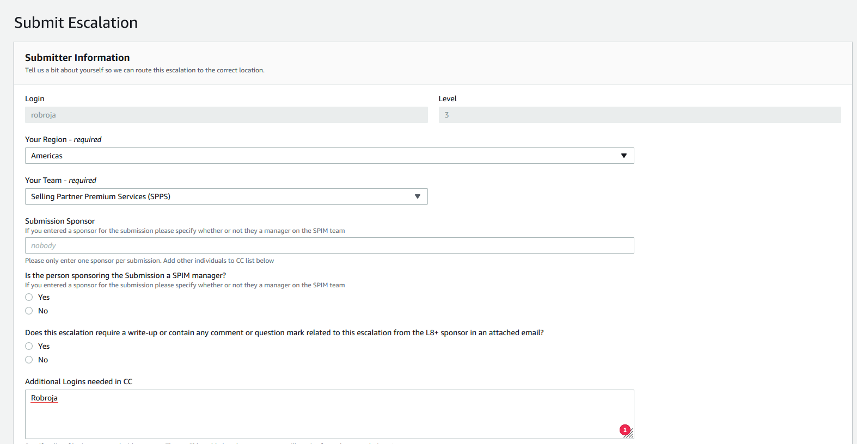Image resolution: width=857 pixels, height=444 pixels.
Task: Open the Your Region dropdown showing Americas
Action: tap(329, 156)
